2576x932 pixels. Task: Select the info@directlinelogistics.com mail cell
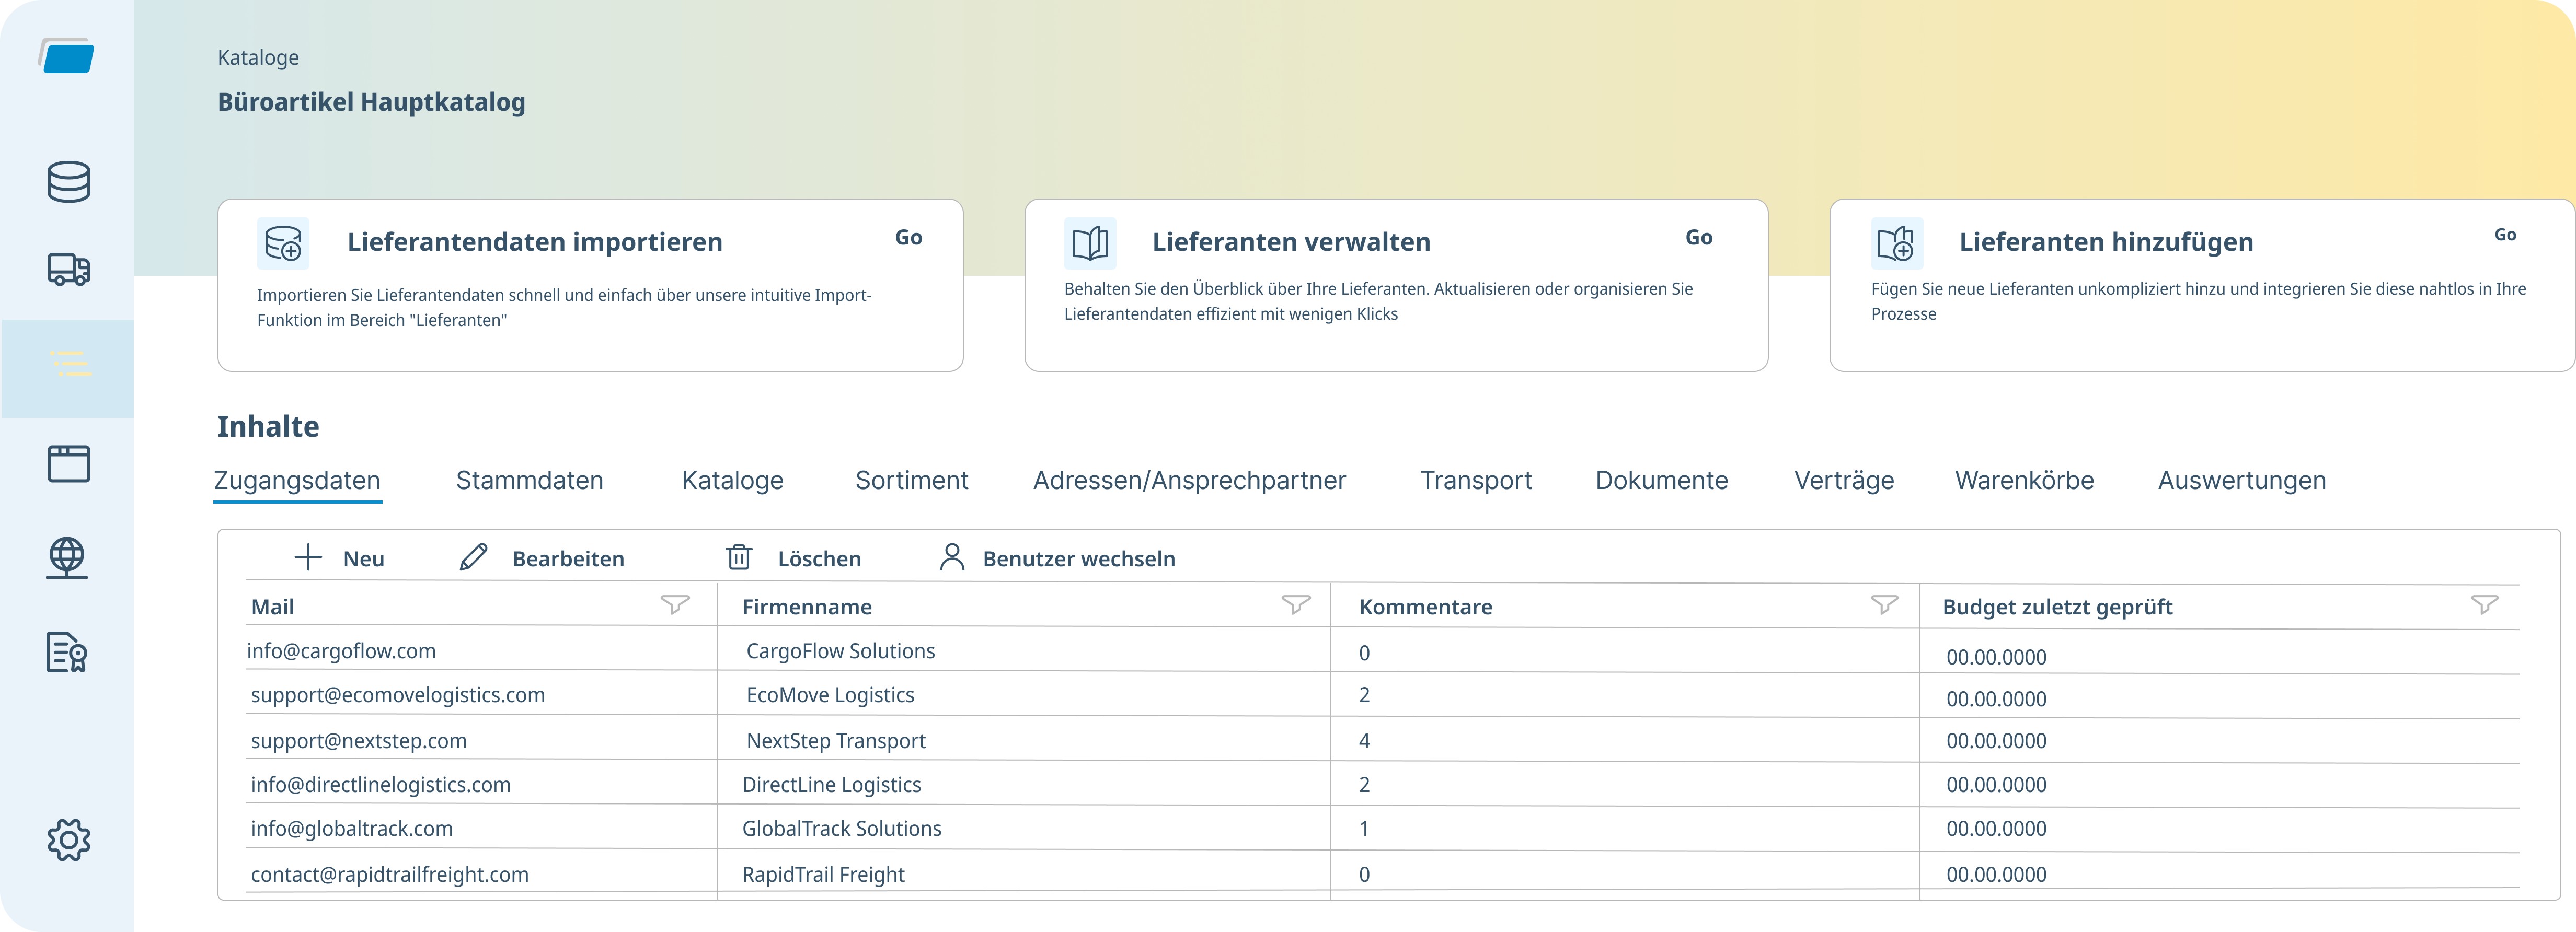(380, 785)
